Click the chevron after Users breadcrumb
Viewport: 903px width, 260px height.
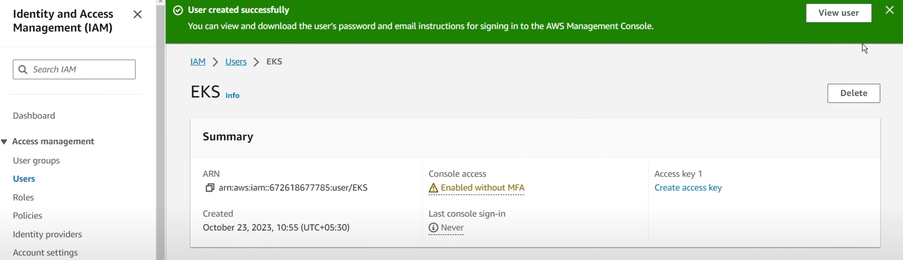pos(256,62)
